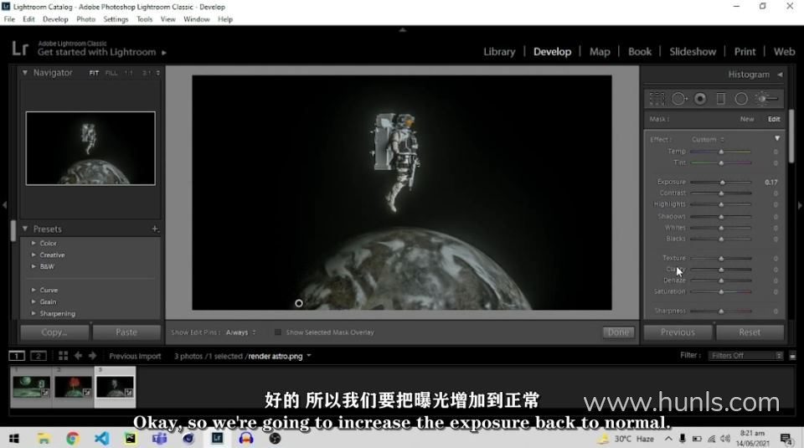Select the Red Eye Correction tool
Viewport: 804px width, 448px height.
point(700,99)
